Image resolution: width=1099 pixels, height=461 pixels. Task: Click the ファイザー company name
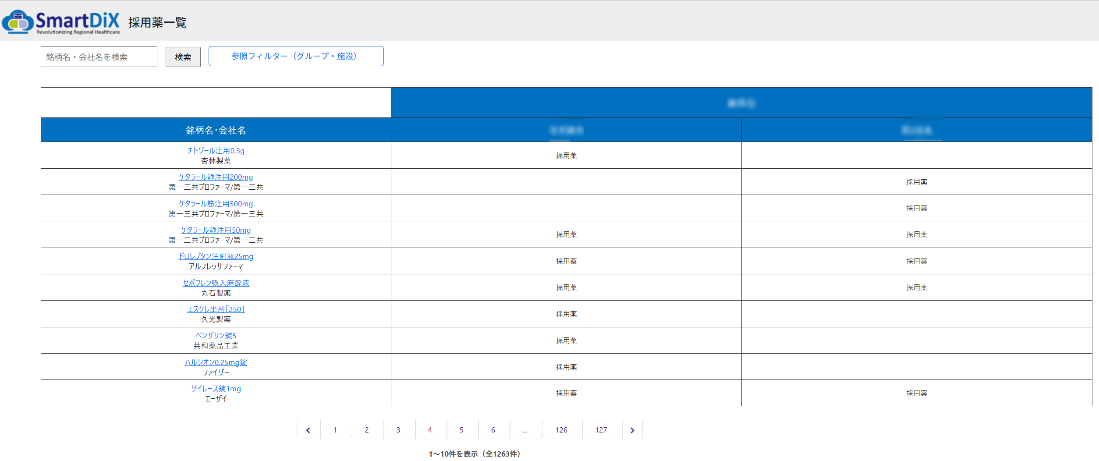point(216,372)
